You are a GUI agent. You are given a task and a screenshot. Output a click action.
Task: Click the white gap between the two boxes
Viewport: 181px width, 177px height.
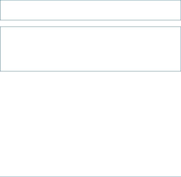(90, 23)
